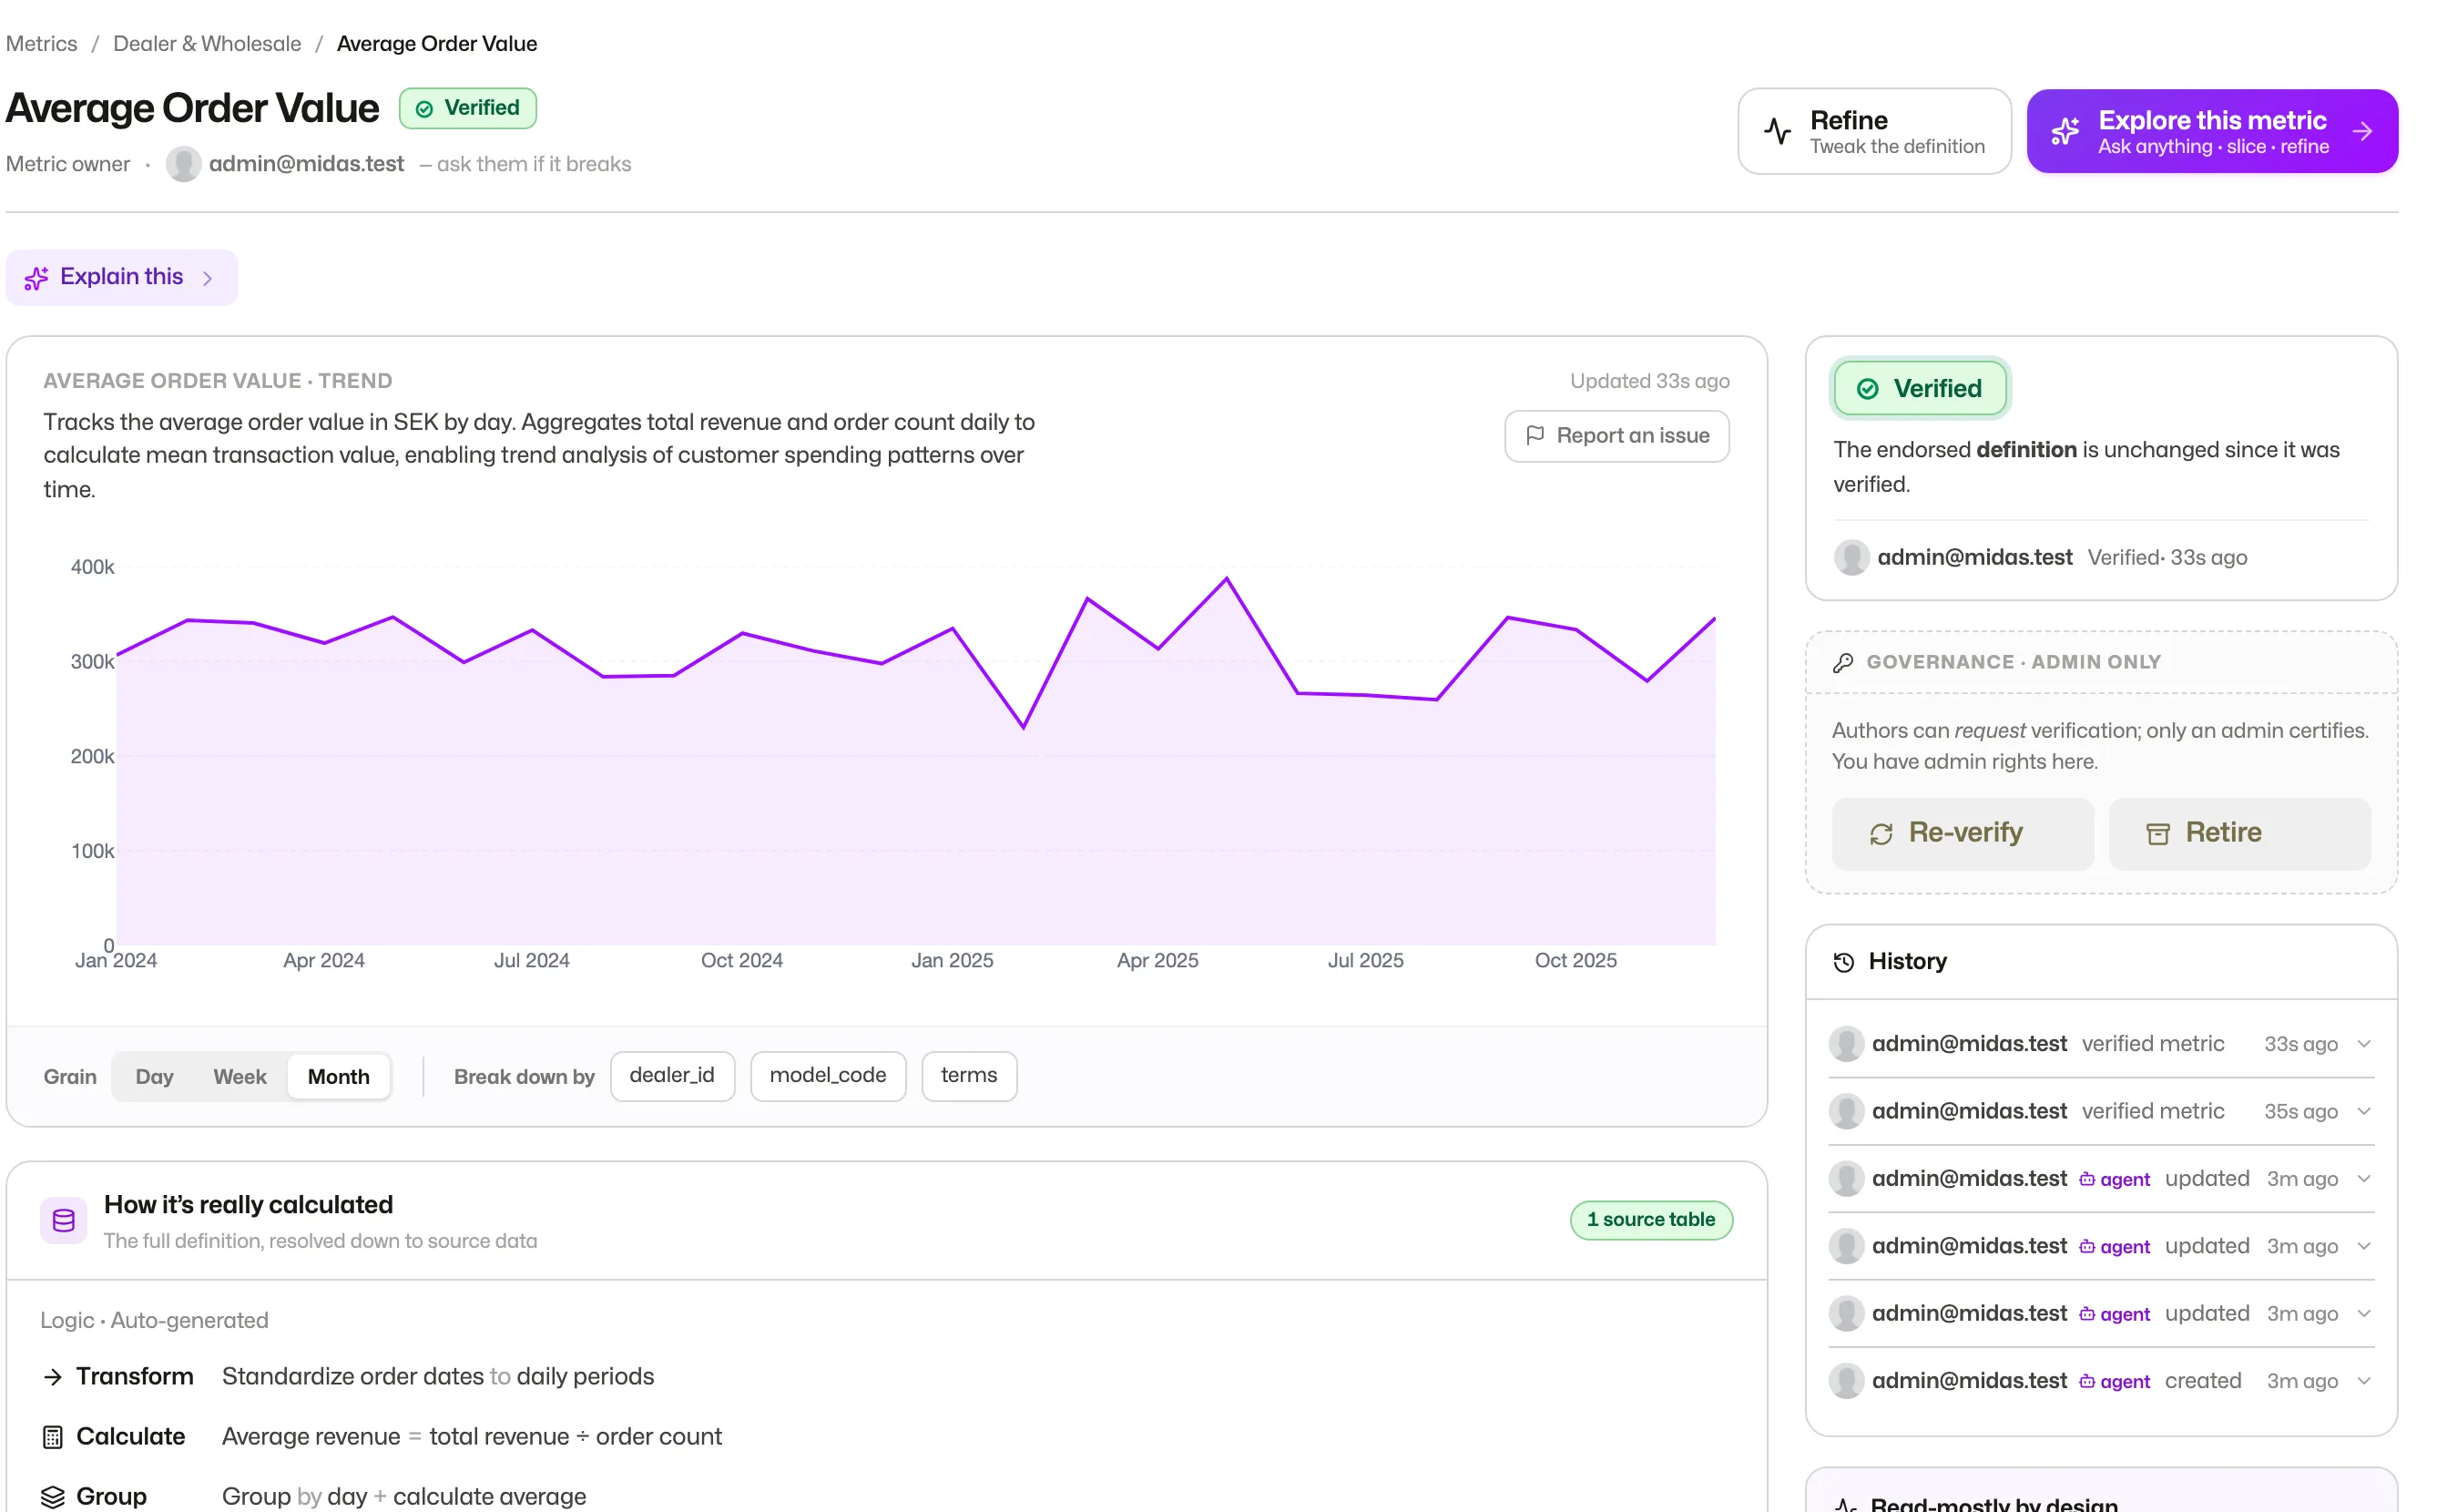Set grain to Week

coord(240,1077)
